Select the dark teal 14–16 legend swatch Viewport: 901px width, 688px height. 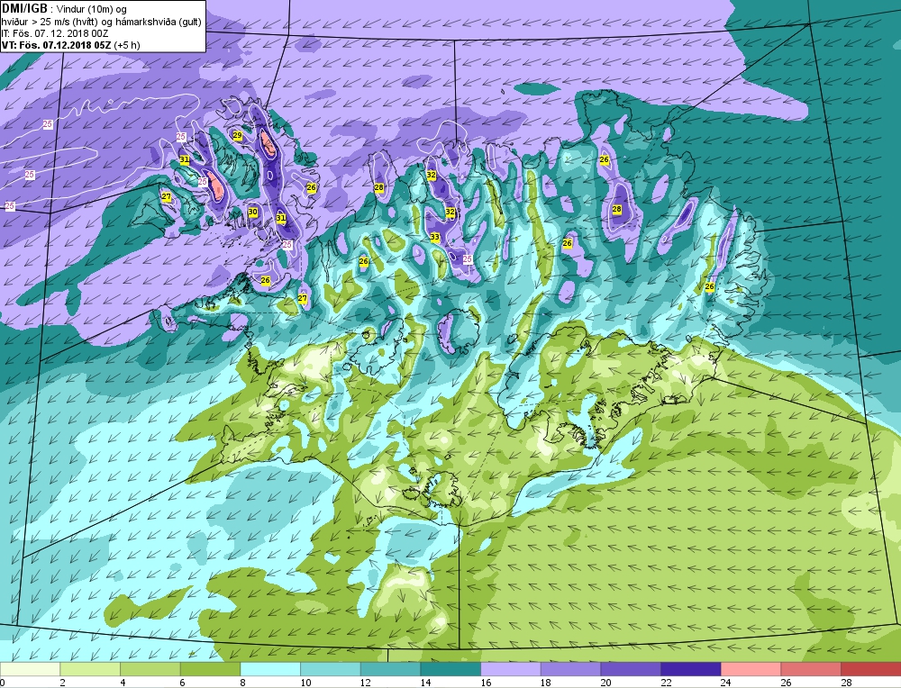click(450, 669)
